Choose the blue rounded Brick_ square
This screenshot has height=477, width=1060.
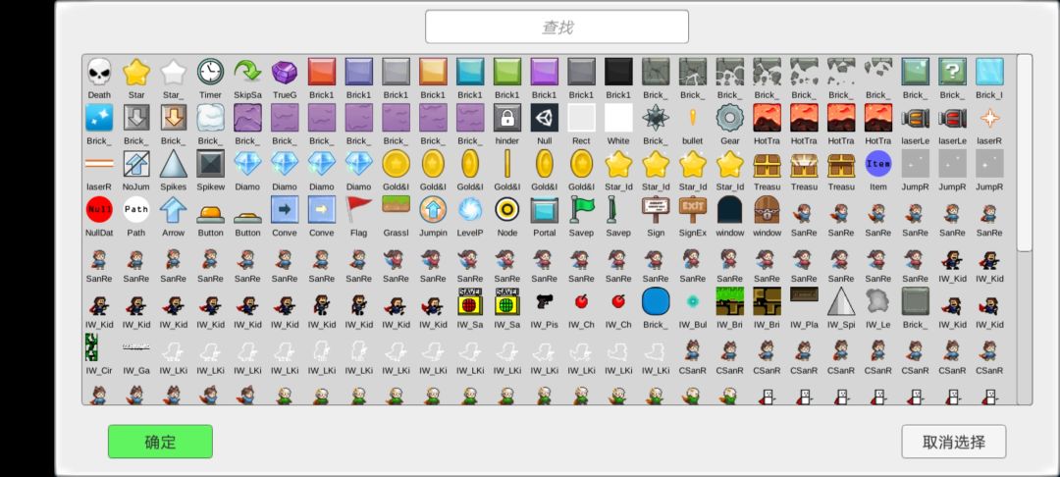(x=655, y=301)
